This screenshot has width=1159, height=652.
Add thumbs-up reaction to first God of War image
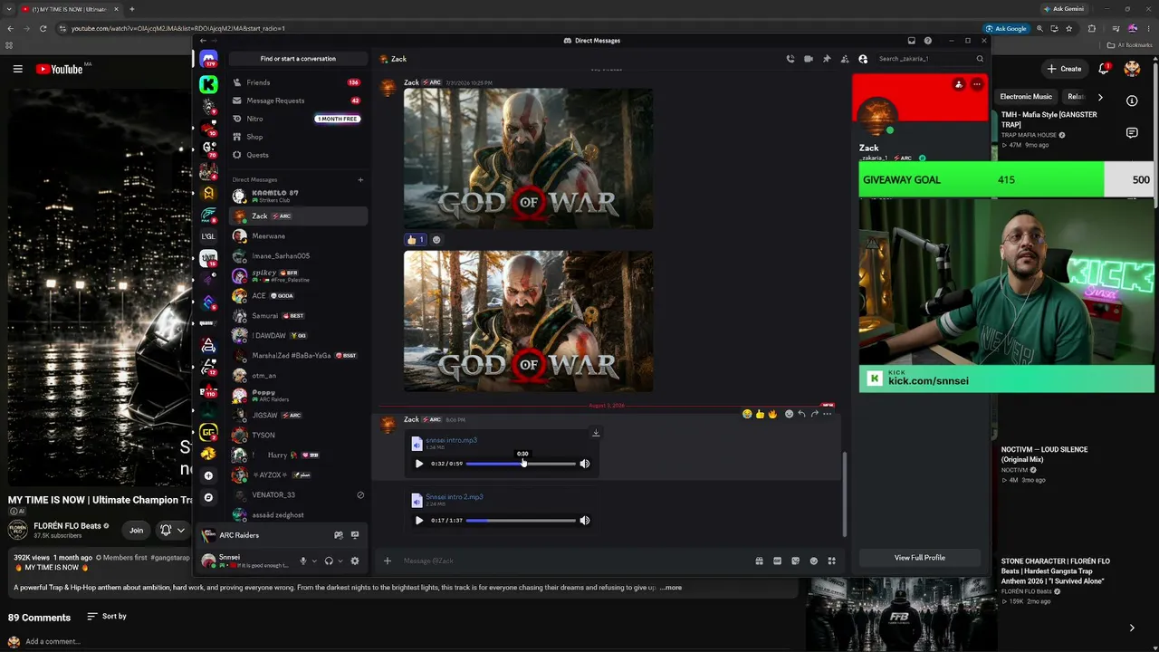pyautogui.click(x=416, y=240)
